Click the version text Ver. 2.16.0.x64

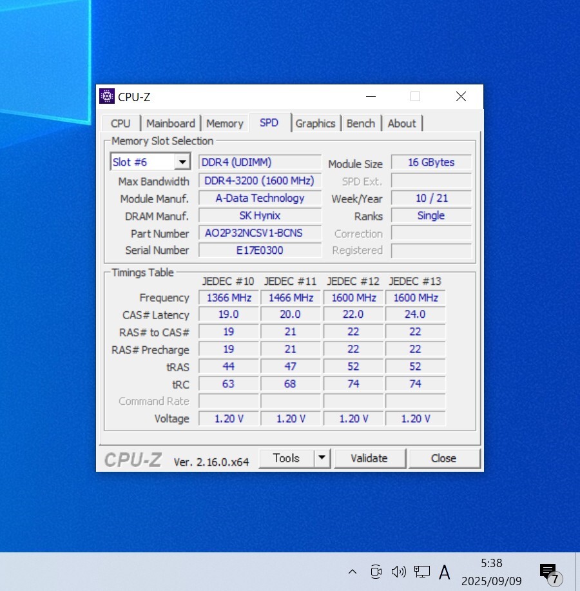pos(211,461)
